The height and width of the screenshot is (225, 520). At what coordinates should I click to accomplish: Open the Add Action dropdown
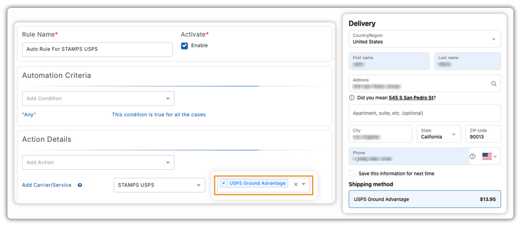(98, 162)
